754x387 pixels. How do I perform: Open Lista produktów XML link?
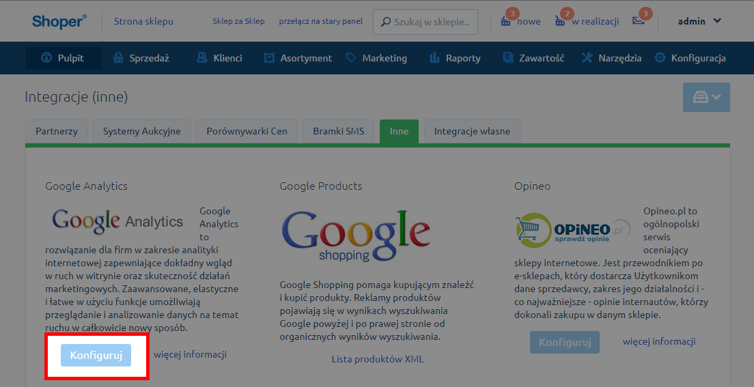click(378, 359)
